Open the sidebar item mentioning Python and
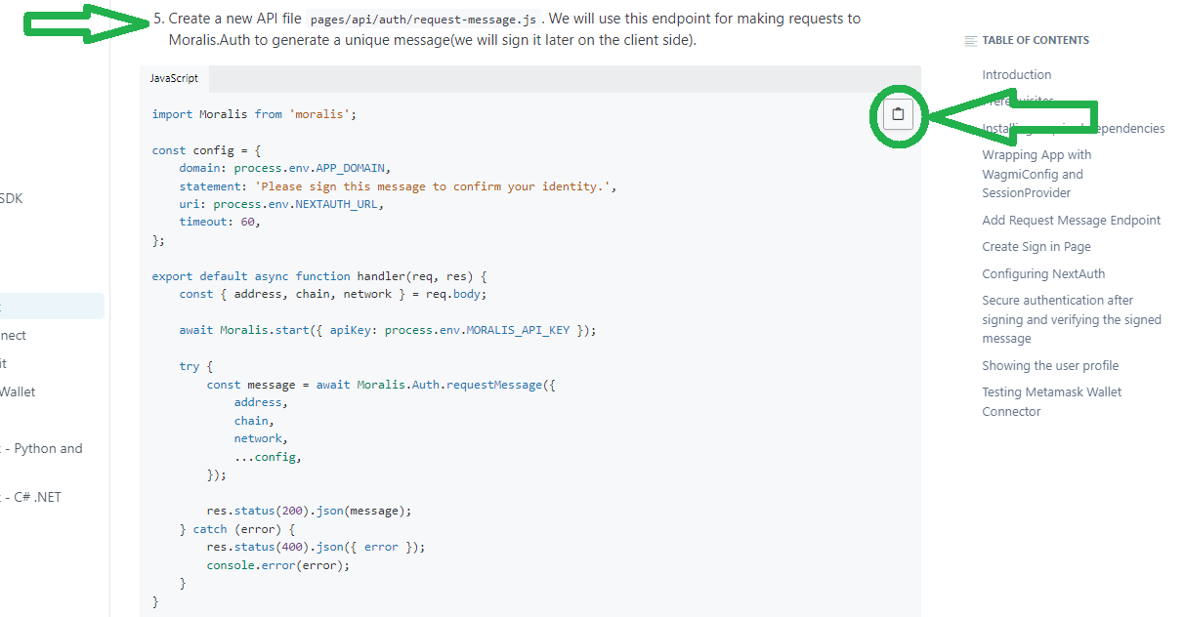Screen dimensions: 1185x617 pyautogui.click(x=44, y=449)
